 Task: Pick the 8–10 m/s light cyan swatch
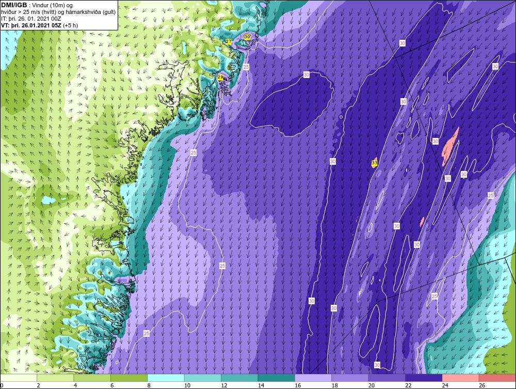tap(166, 378)
